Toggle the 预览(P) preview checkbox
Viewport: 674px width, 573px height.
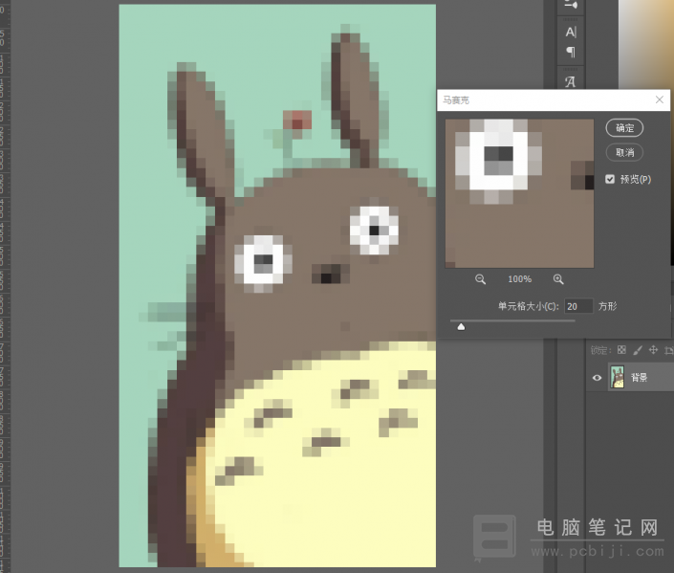pyautogui.click(x=610, y=179)
